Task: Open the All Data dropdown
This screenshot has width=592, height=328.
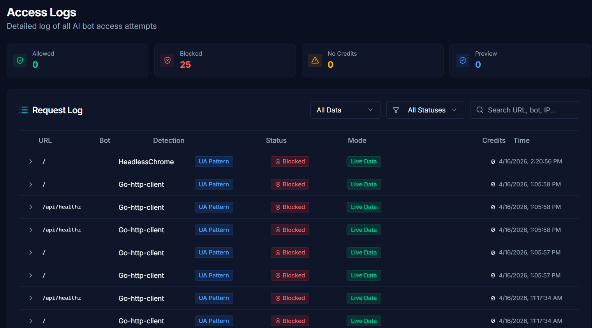Action: (x=345, y=110)
